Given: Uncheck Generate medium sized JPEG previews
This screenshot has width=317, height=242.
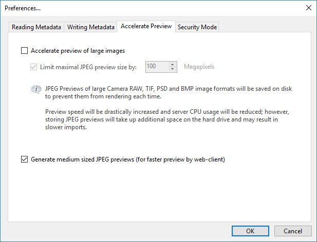Looking at the screenshot, I should pos(24,159).
